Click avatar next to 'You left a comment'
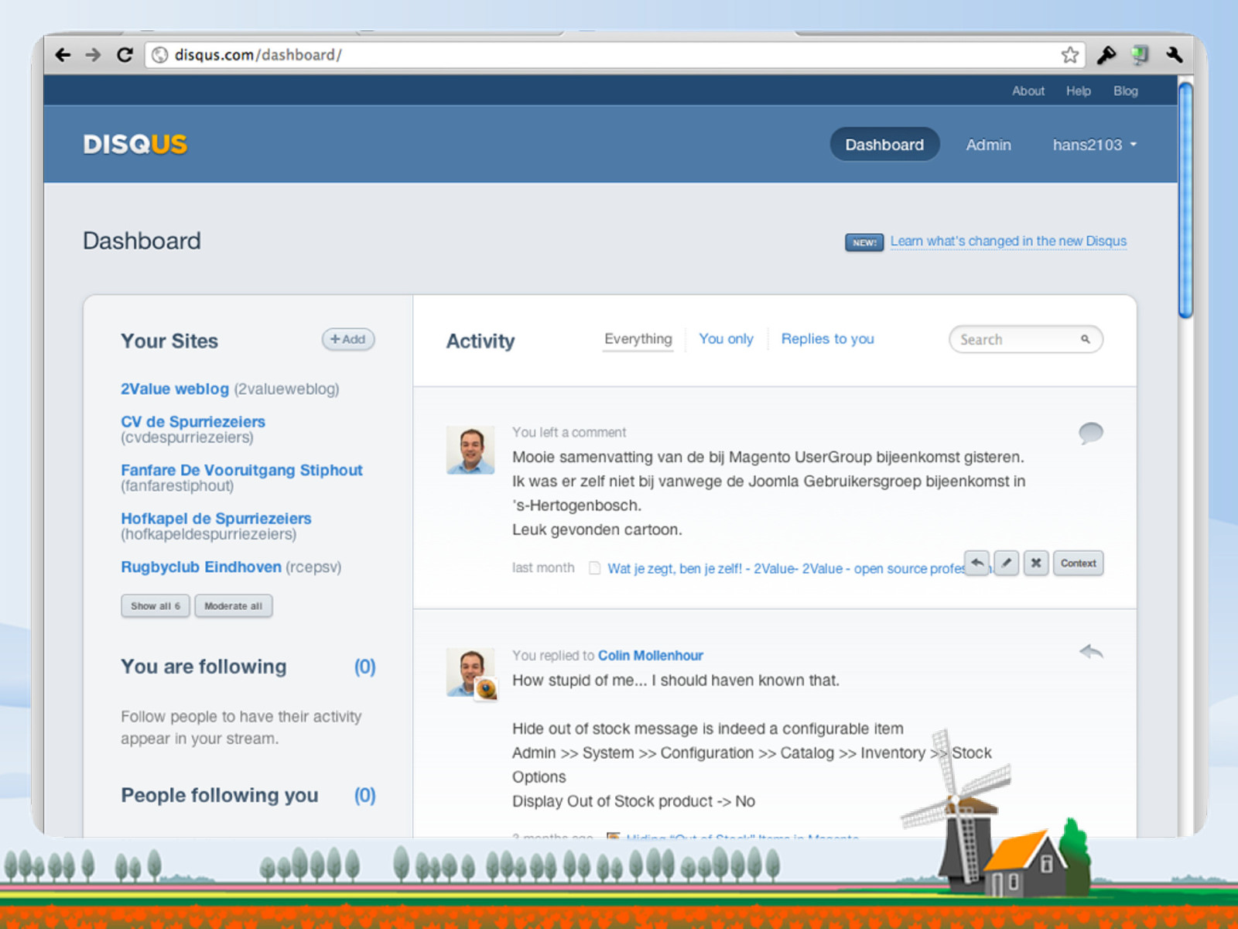The height and width of the screenshot is (929, 1238). coord(470,450)
